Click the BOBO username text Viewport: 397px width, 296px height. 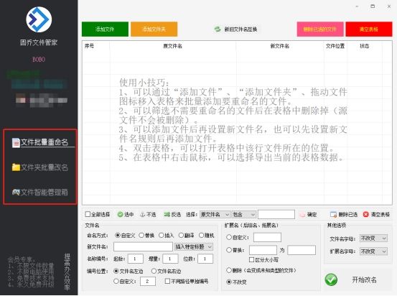coord(39,60)
